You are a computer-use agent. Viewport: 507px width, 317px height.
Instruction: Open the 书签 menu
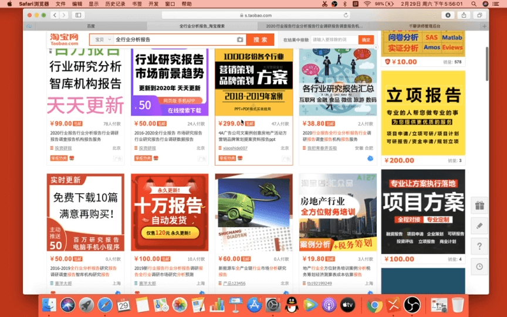coord(137,4)
